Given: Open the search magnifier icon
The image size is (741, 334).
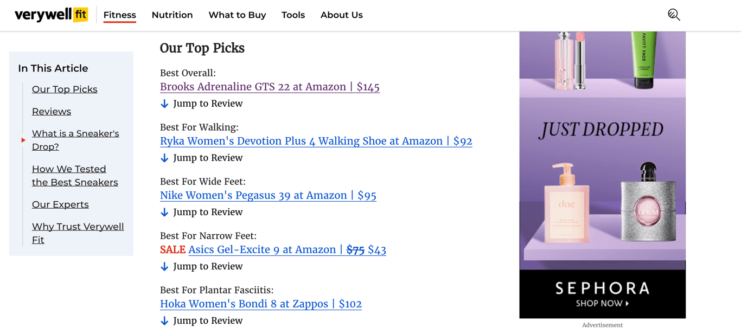Looking at the screenshot, I should (673, 15).
